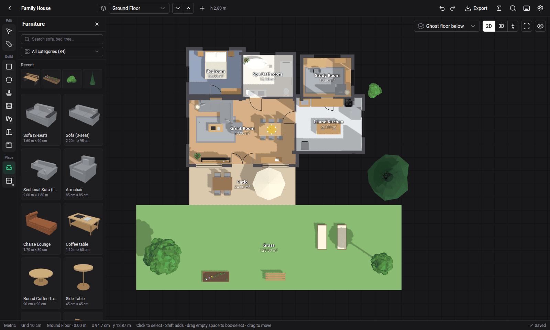This screenshot has width=550, height=330.
Task: Choose the Coffee table item
Action: click(83, 229)
